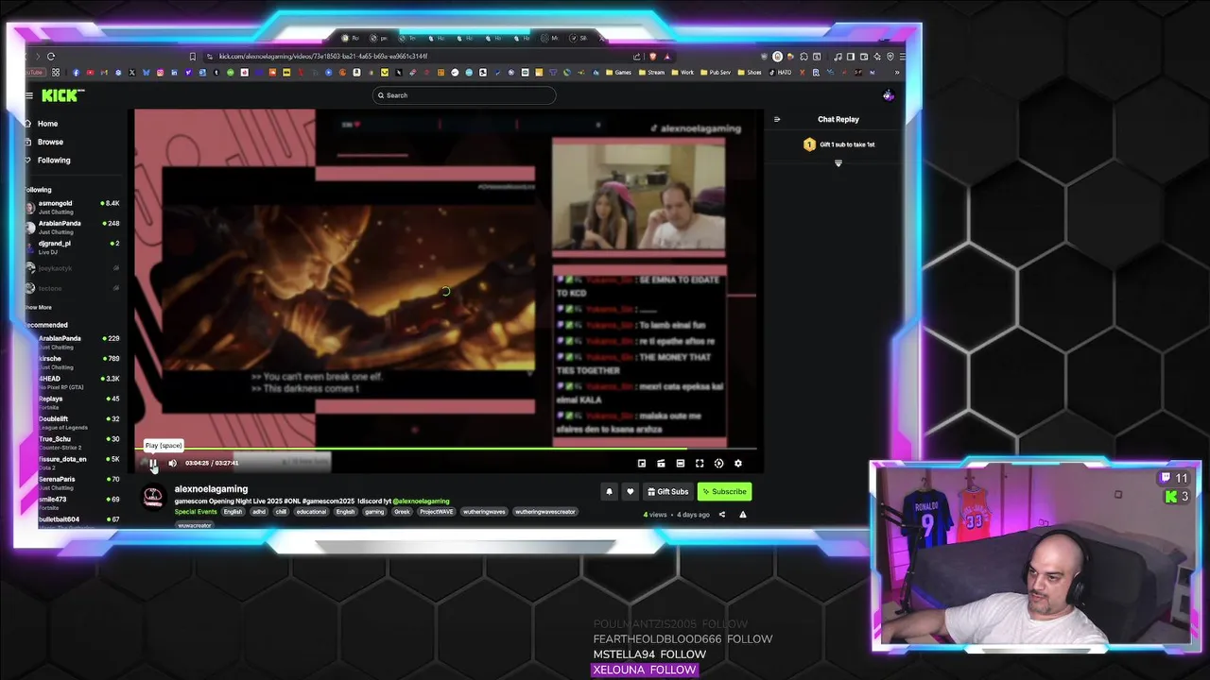
Task: Open the Stream bookmarks folder
Action: 651,73
